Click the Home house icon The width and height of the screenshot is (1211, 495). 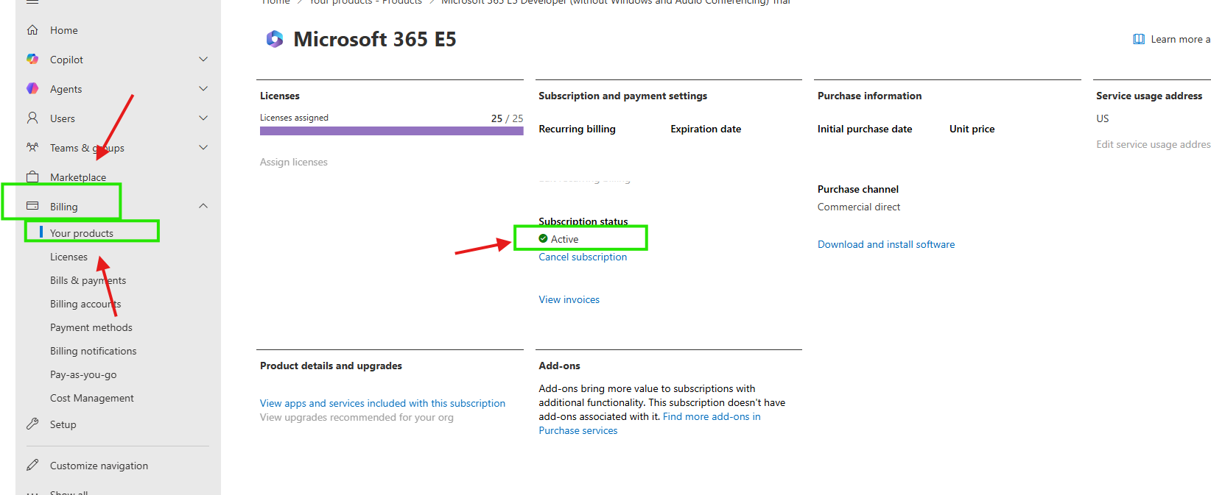click(32, 30)
